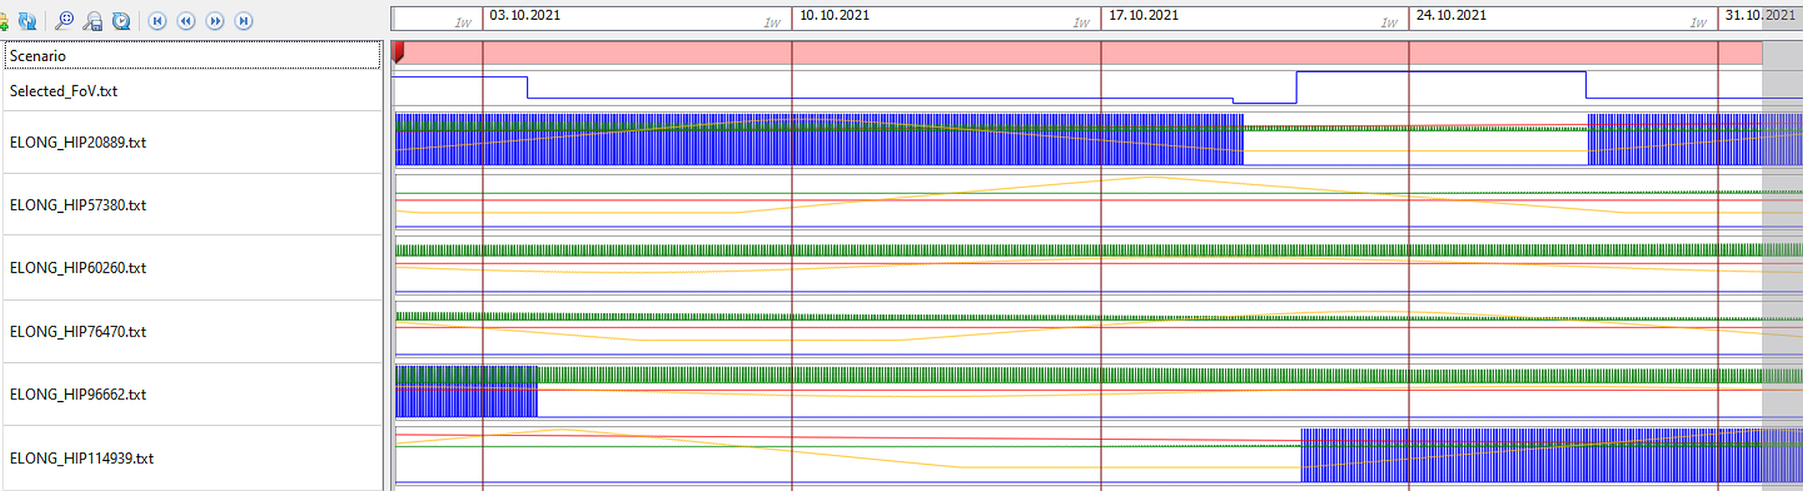
Task: Jump to the timeline start button
Action: [157, 21]
